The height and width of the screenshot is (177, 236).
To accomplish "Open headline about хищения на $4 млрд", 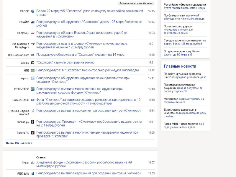I will pyautogui.click(x=80, y=55).
